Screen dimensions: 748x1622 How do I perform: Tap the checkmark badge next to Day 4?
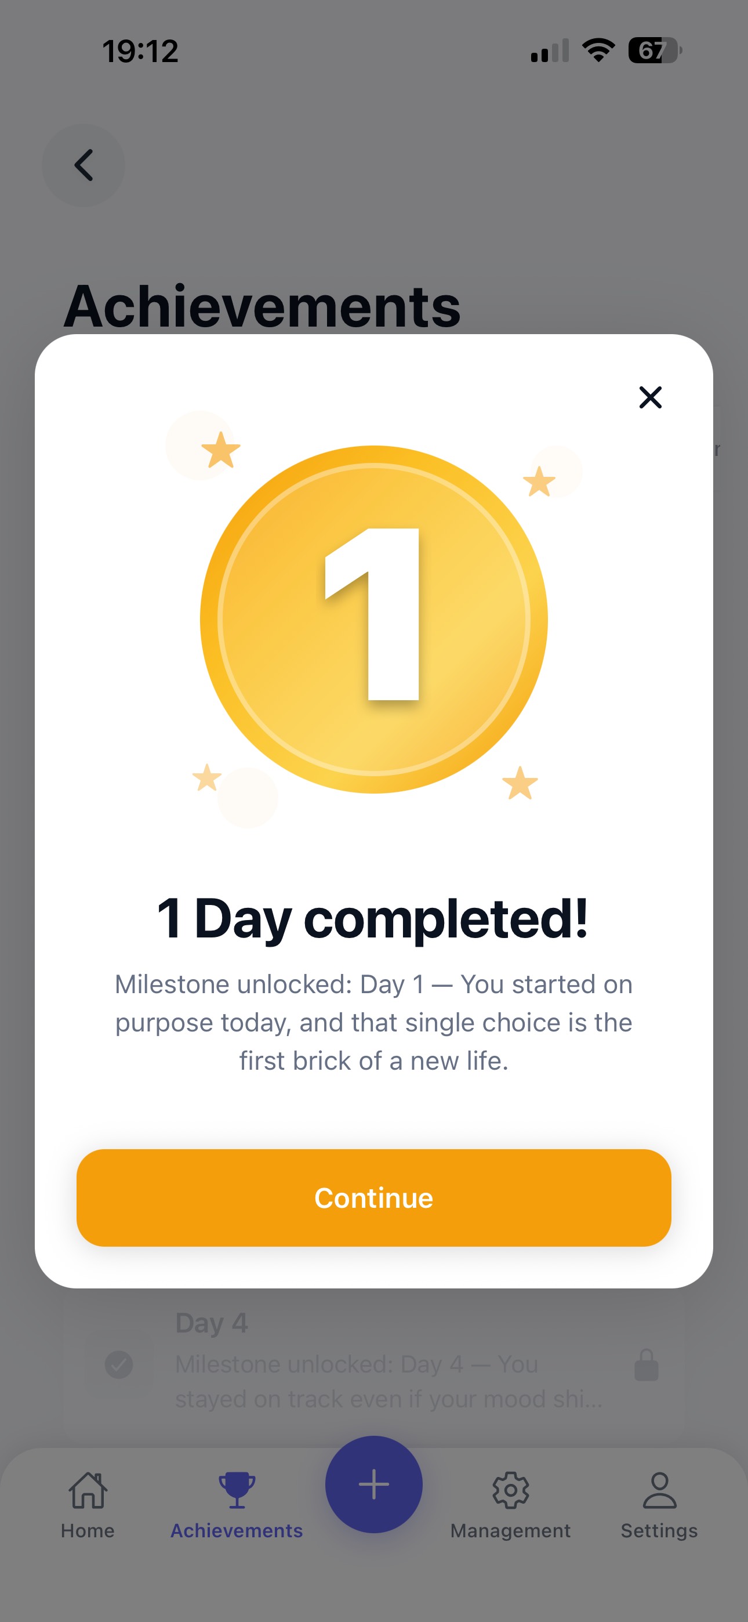tap(119, 1365)
